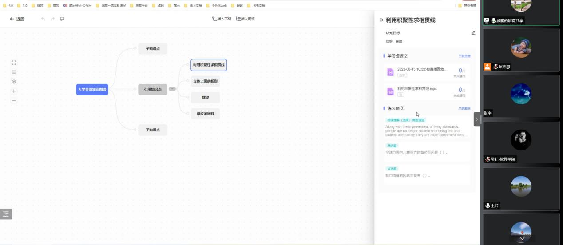This screenshot has height=245, width=563.
Task: Click the undo arrow icon
Action: 43,19
